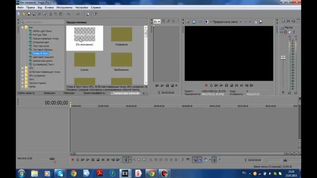317x178 pixels.
Task: Switch to the 'Переходы' tab
Action: [69, 93]
